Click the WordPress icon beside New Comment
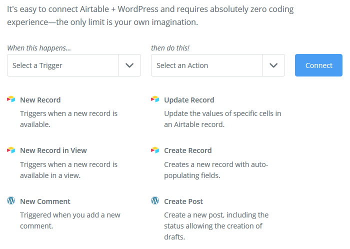The width and height of the screenshot is (350, 249). pyautogui.click(x=11, y=201)
